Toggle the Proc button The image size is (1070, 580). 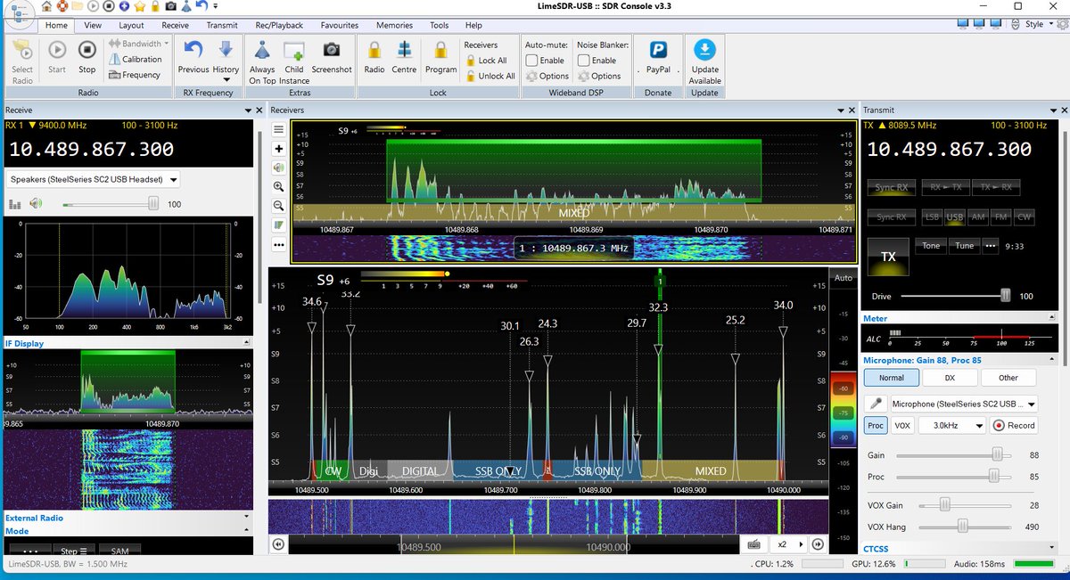876,426
